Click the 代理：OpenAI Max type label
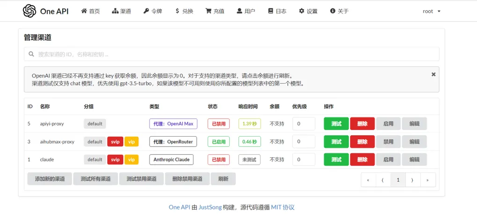 (x=173, y=124)
